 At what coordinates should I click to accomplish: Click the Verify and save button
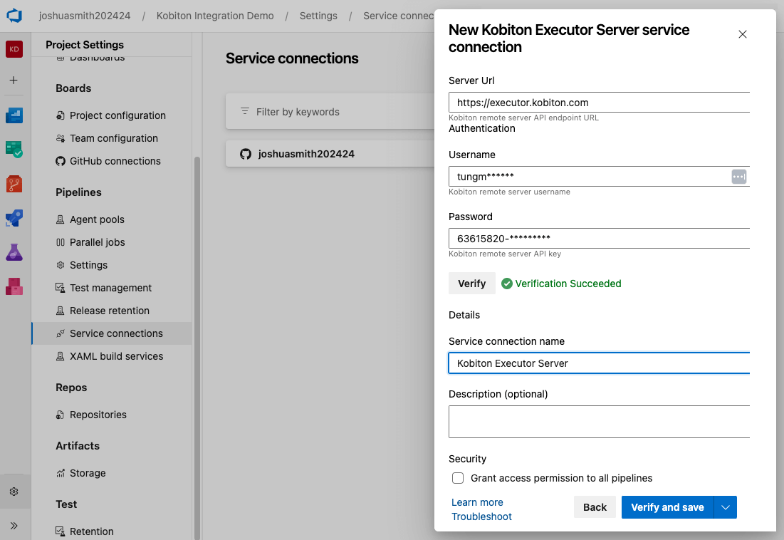[x=667, y=507]
